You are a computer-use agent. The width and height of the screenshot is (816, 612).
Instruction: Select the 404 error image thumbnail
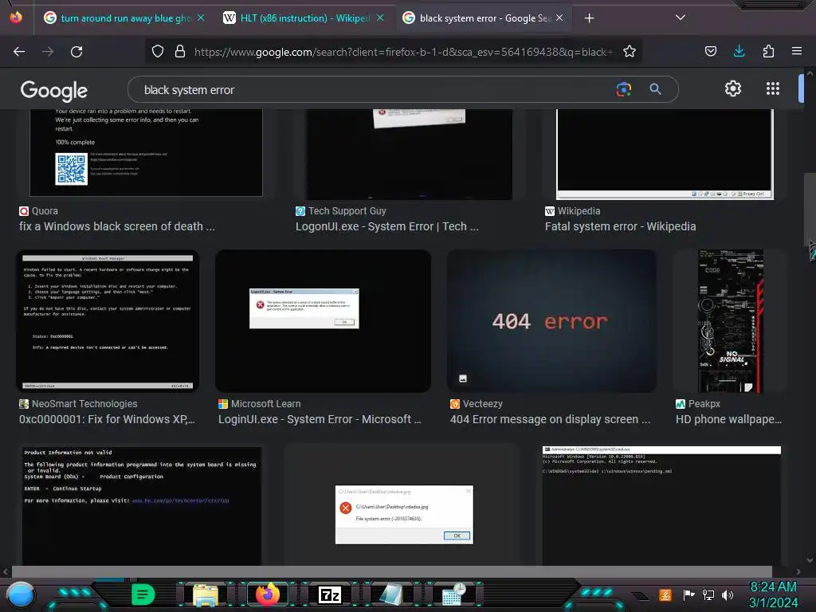click(551, 321)
